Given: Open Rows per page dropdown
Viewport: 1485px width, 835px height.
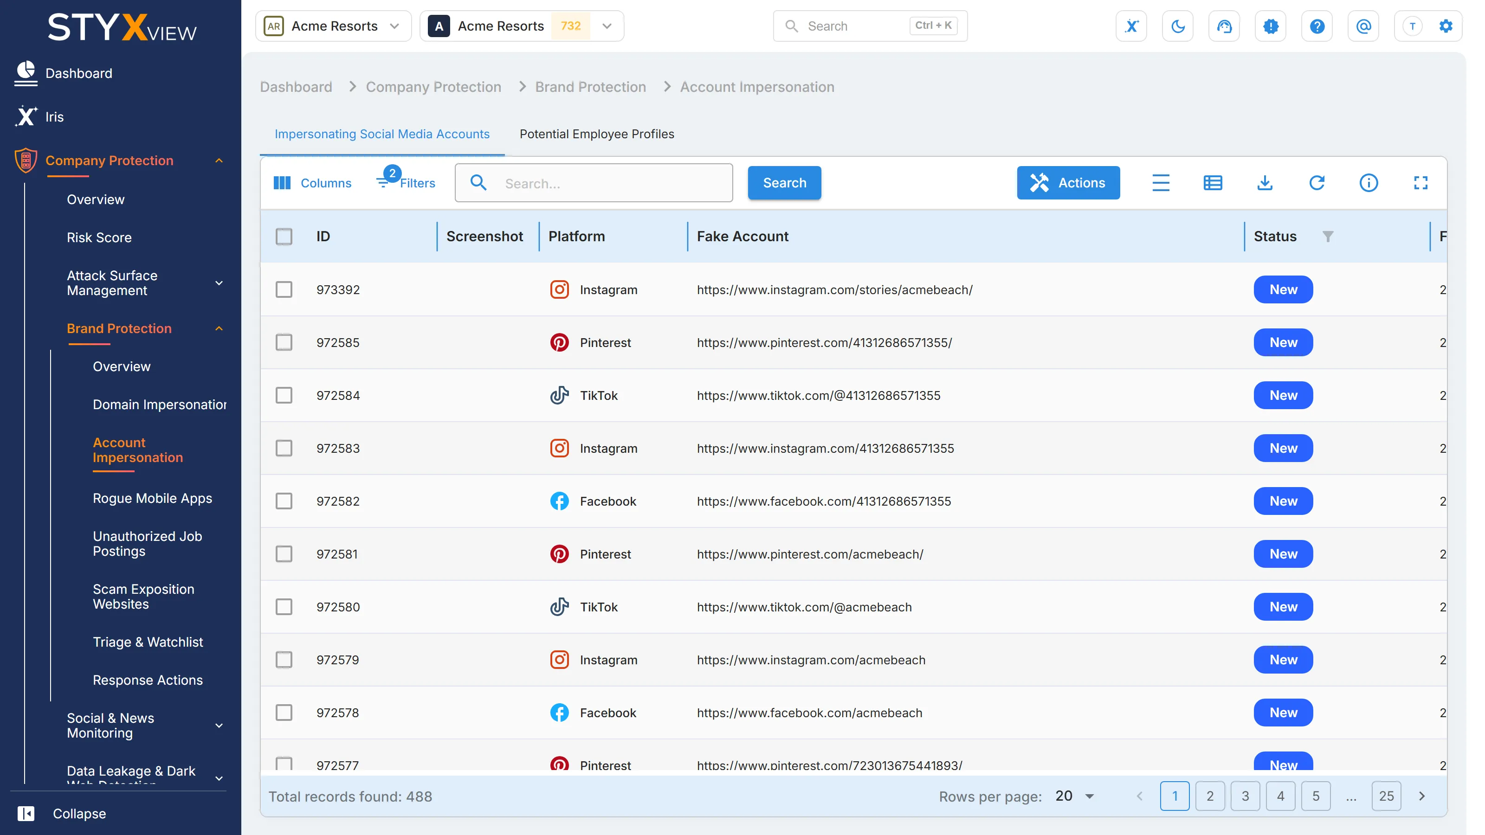Looking at the screenshot, I should click(x=1076, y=796).
